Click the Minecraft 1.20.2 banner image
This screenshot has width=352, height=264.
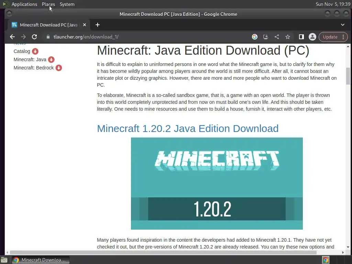click(217, 184)
